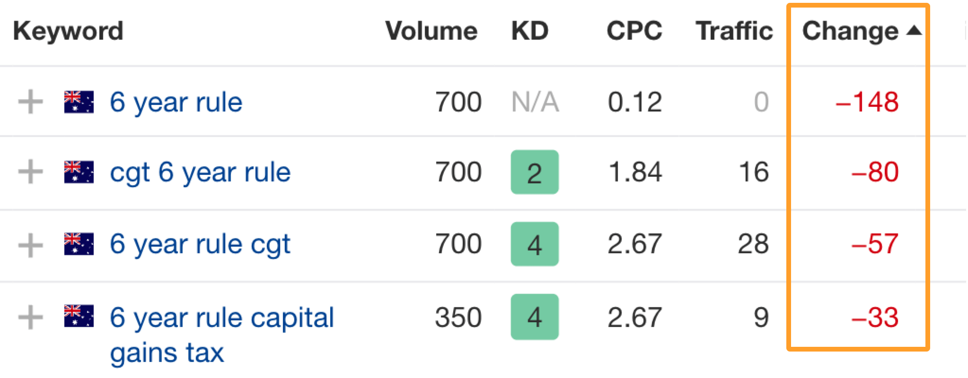The image size is (968, 378).
Task: Expand the '6 year rule cgt' row
Action: 30,245
